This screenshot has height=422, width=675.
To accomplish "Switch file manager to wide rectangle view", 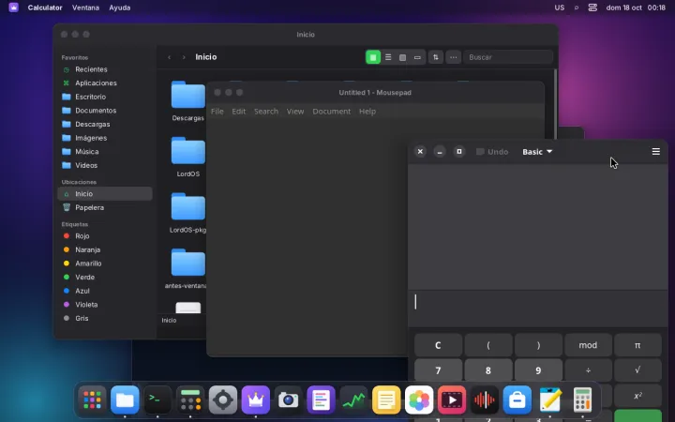I will [x=417, y=57].
